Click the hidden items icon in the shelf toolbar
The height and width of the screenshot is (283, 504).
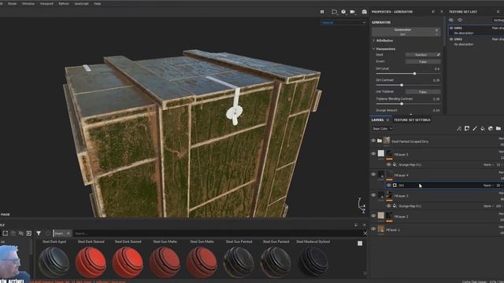[21, 233]
